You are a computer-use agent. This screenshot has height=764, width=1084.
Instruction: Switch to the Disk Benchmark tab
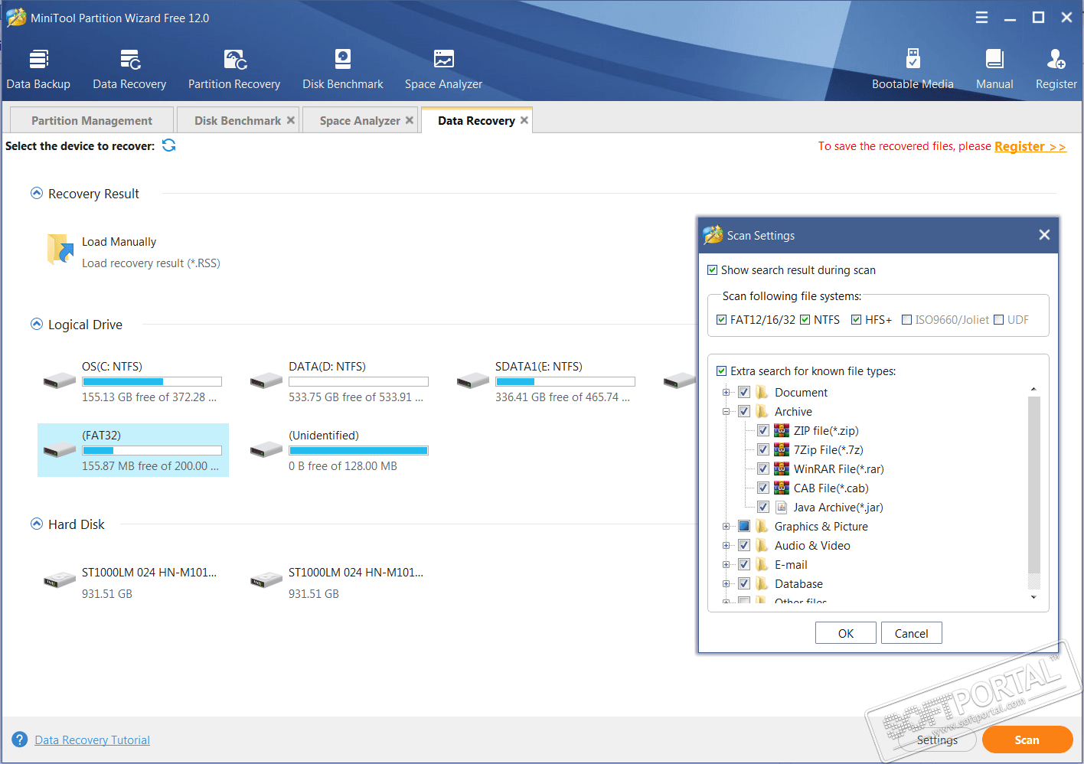(237, 120)
